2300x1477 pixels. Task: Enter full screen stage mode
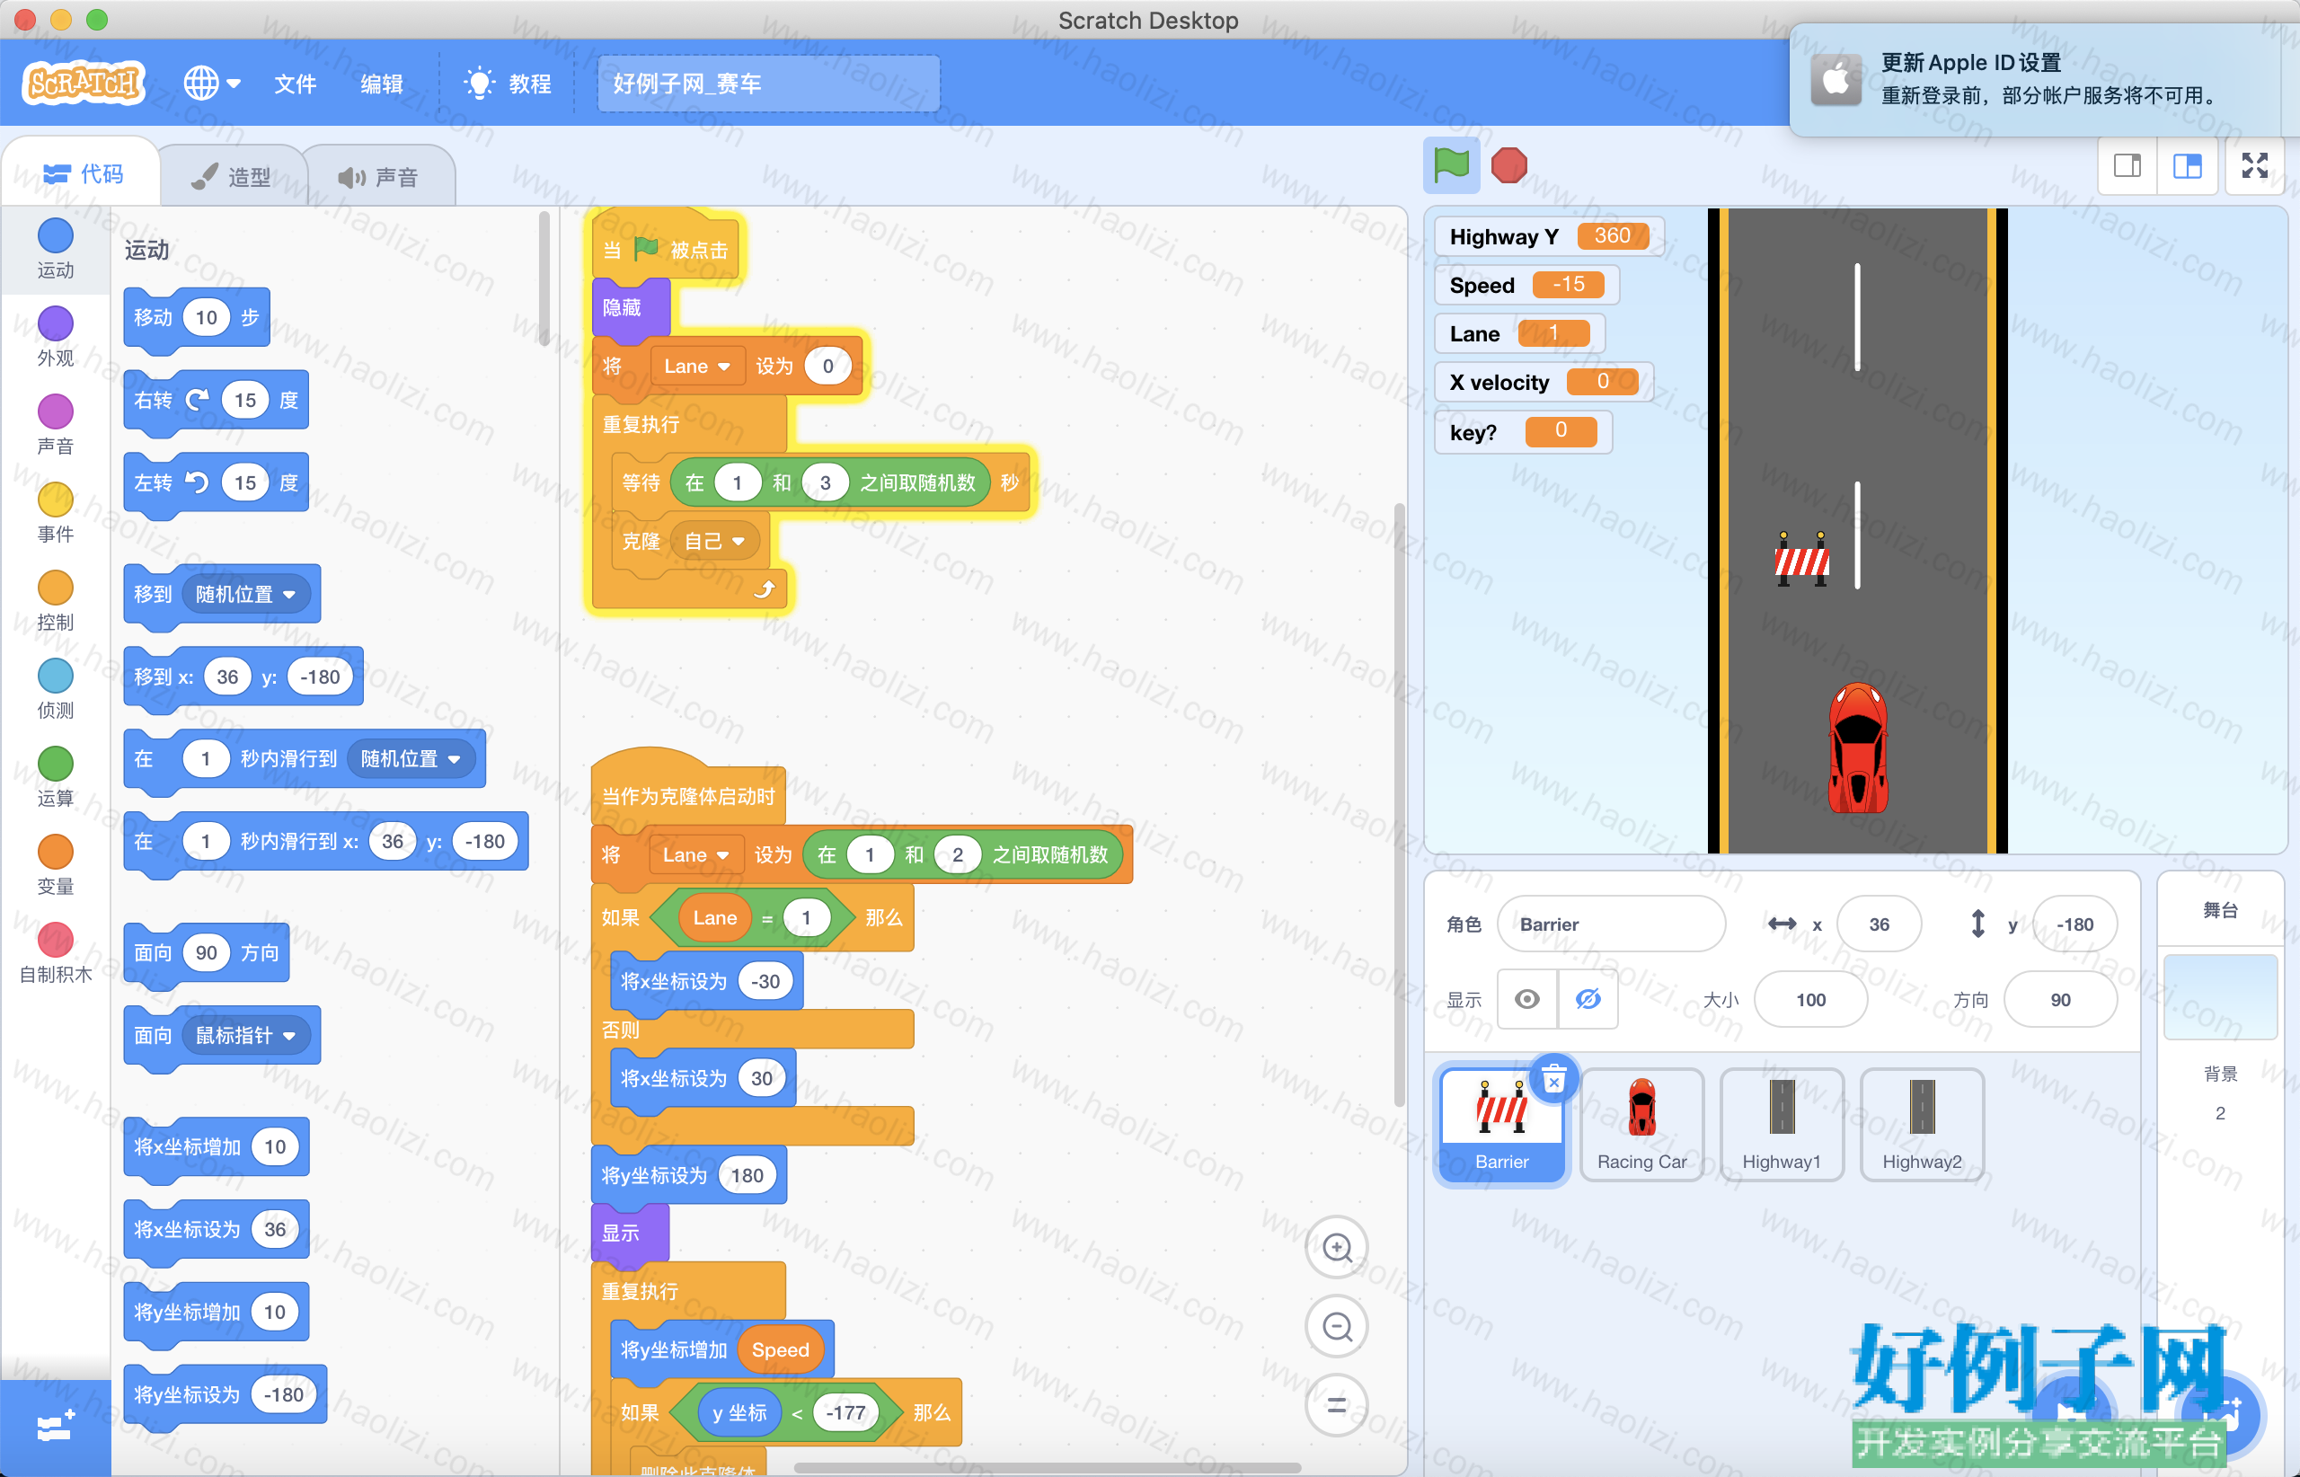(2255, 166)
